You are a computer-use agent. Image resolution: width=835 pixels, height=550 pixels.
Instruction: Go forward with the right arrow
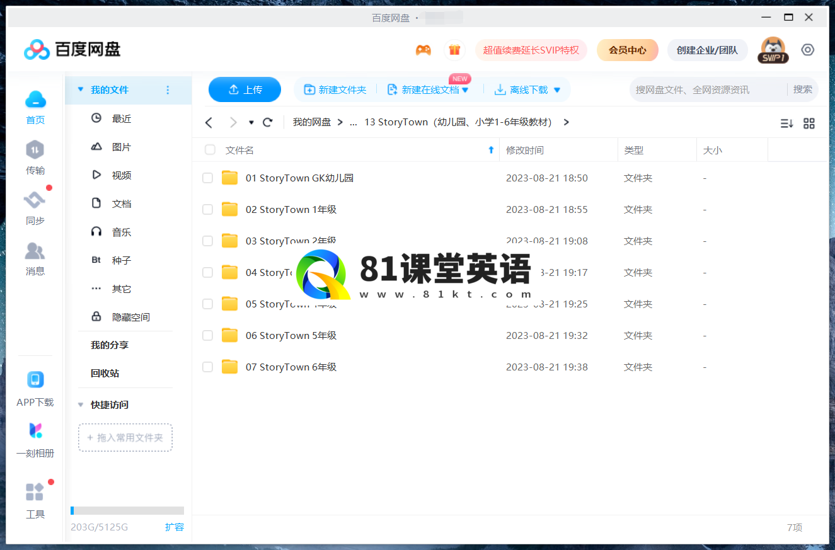(x=233, y=122)
